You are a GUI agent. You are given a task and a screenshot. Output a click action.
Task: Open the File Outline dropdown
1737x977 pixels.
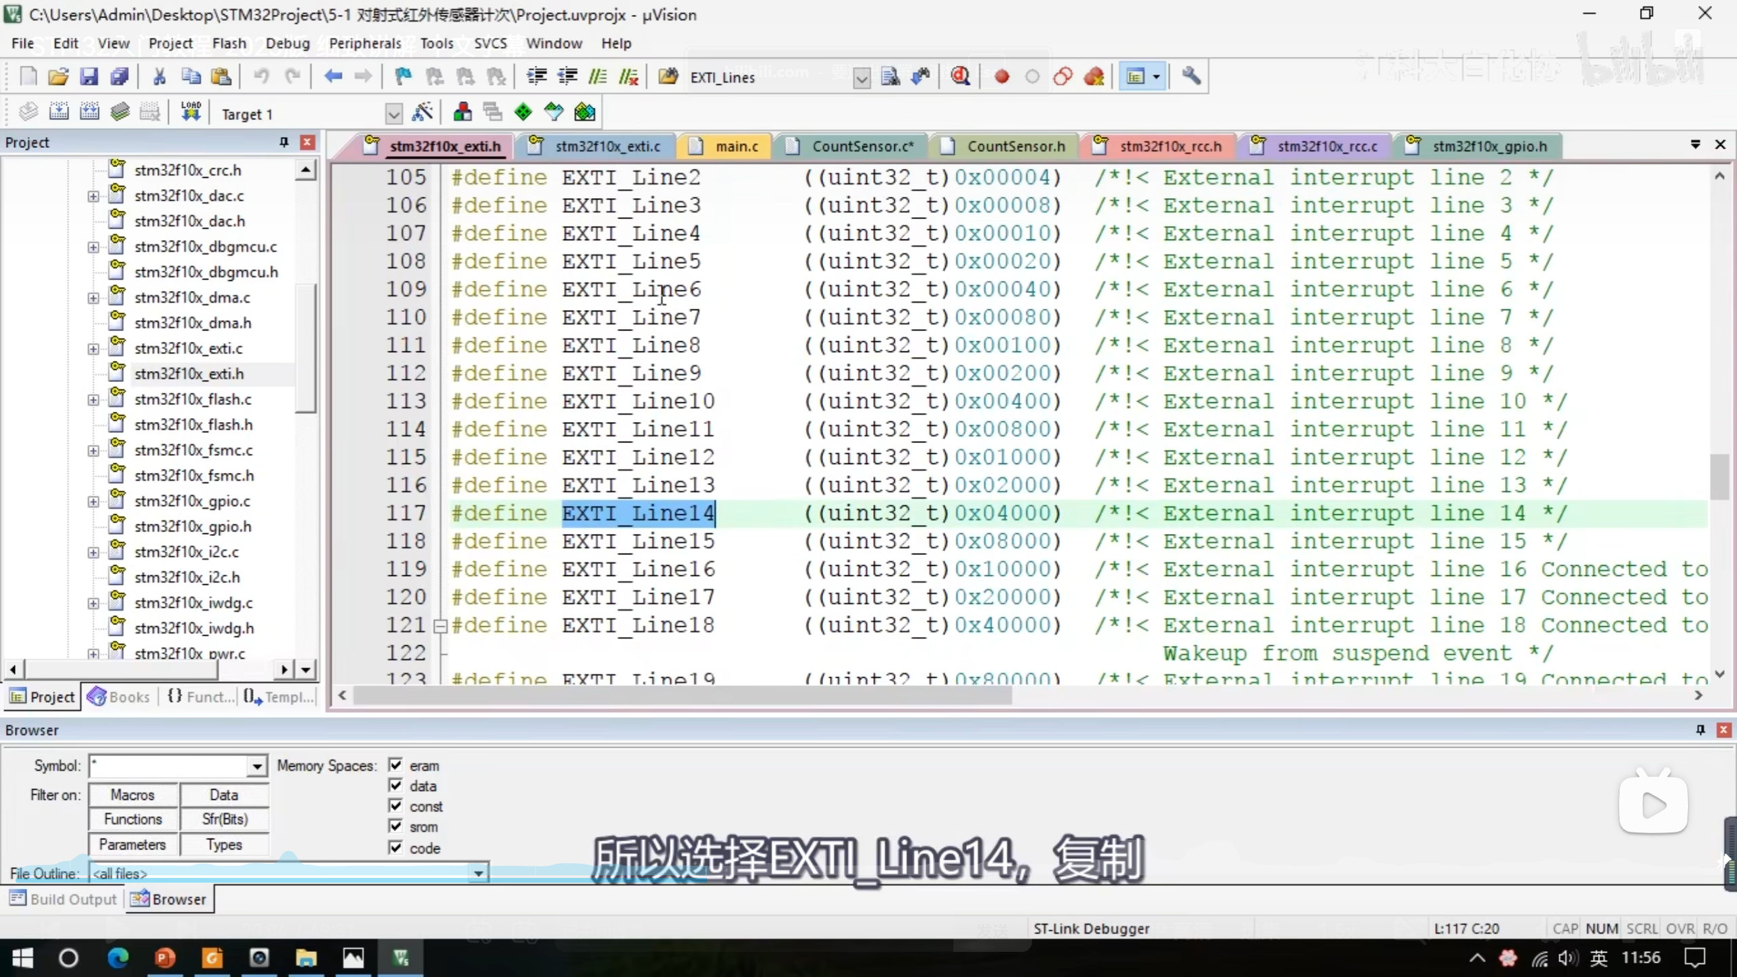tap(478, 873)
